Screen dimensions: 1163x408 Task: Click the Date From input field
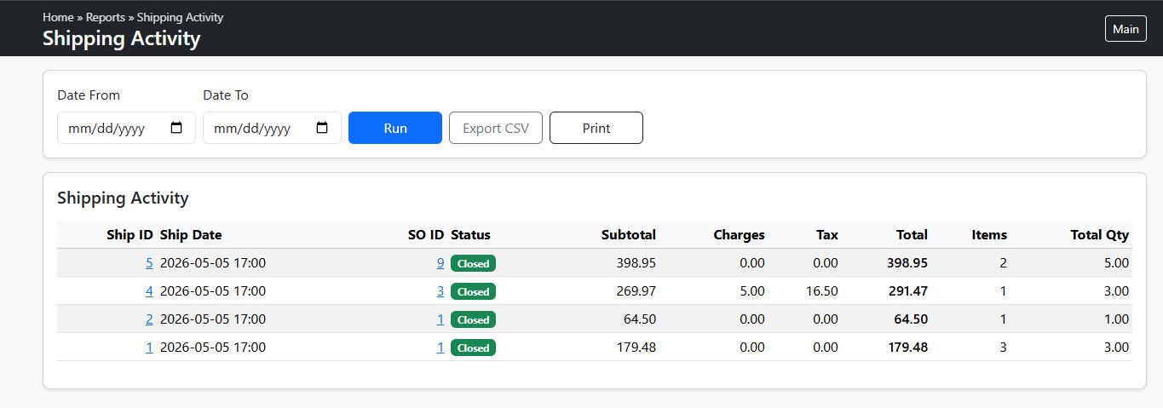126,128
